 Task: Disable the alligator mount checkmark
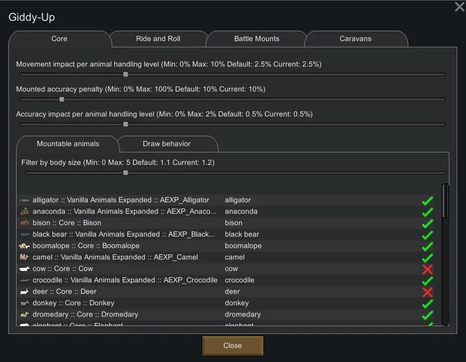pos(427,200)
